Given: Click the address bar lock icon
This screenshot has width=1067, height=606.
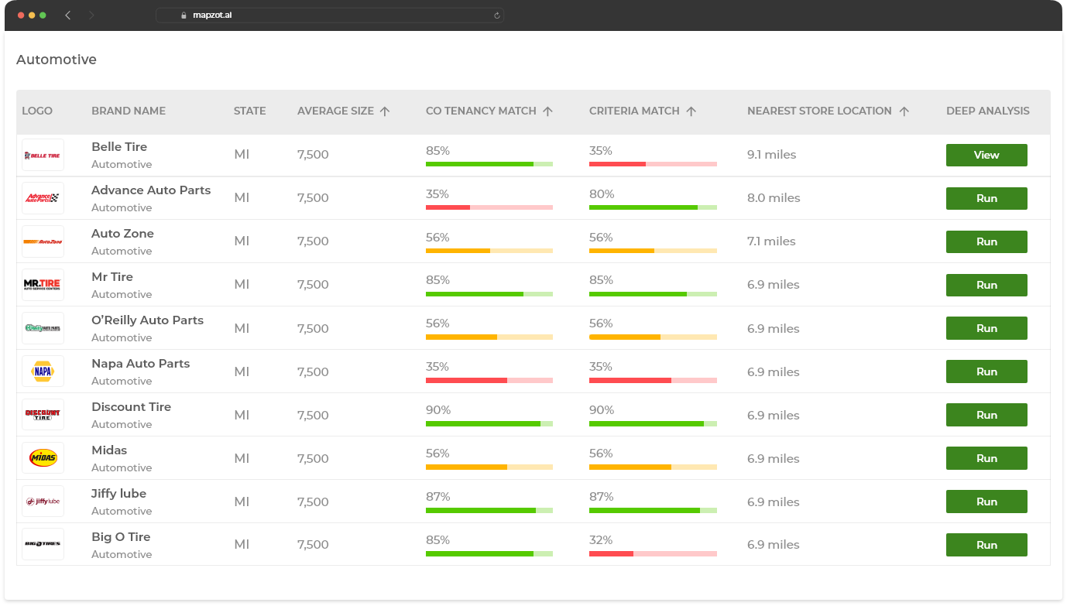Looking at the screenshot, I should [184, 15].
